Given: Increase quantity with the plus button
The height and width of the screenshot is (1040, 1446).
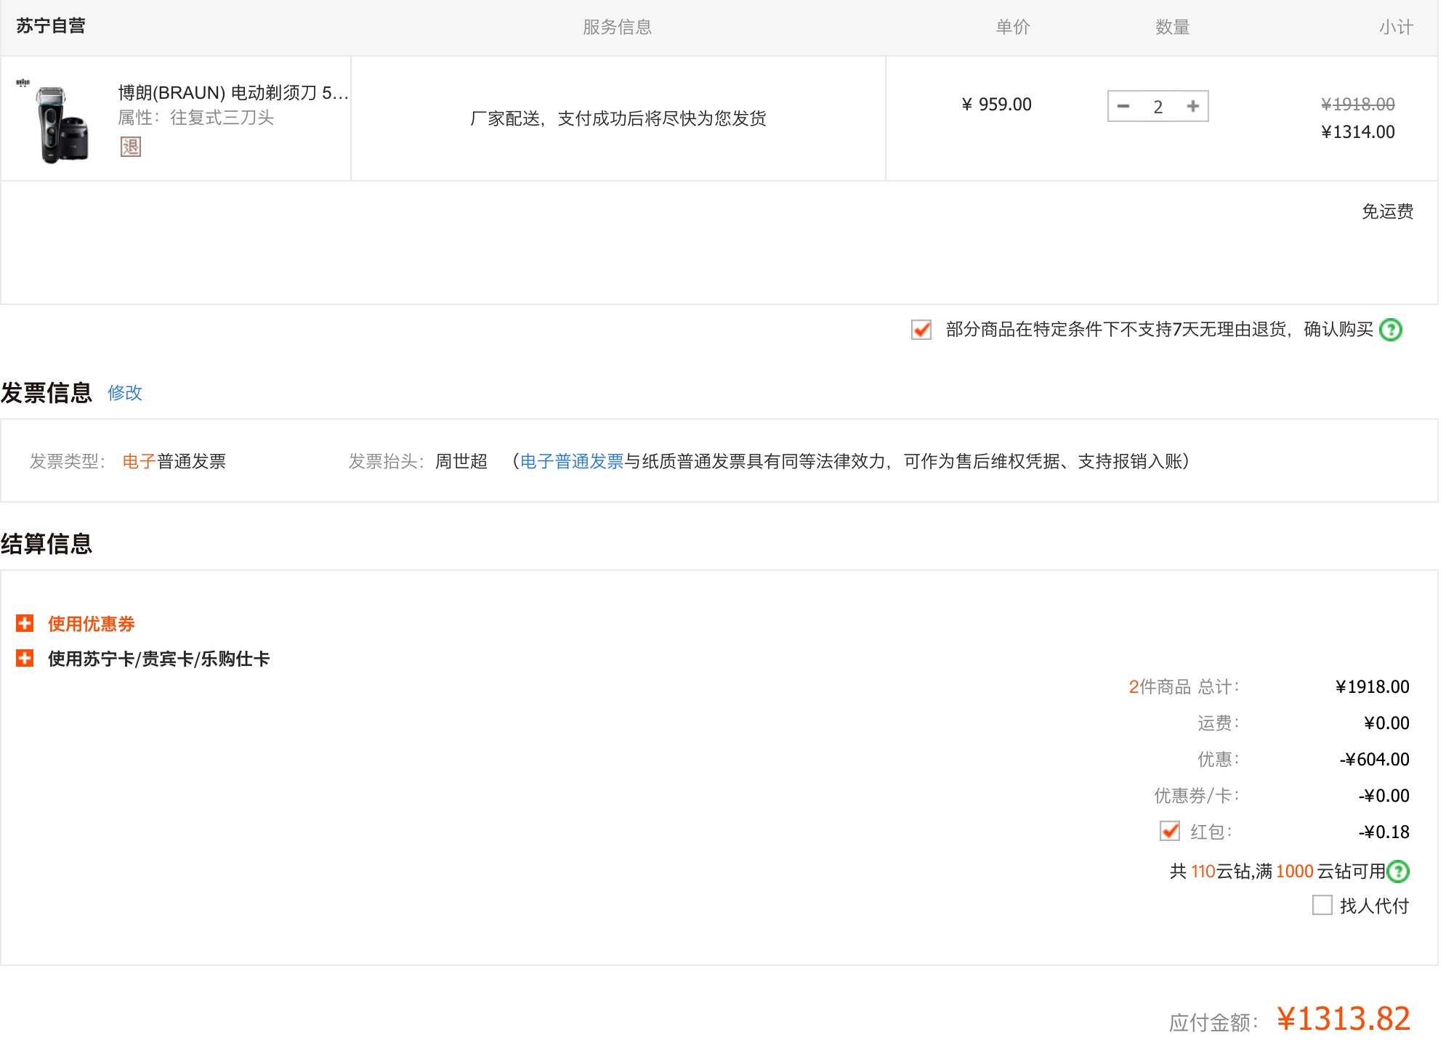Looking at the screenshot, I should click(1192, 106).
